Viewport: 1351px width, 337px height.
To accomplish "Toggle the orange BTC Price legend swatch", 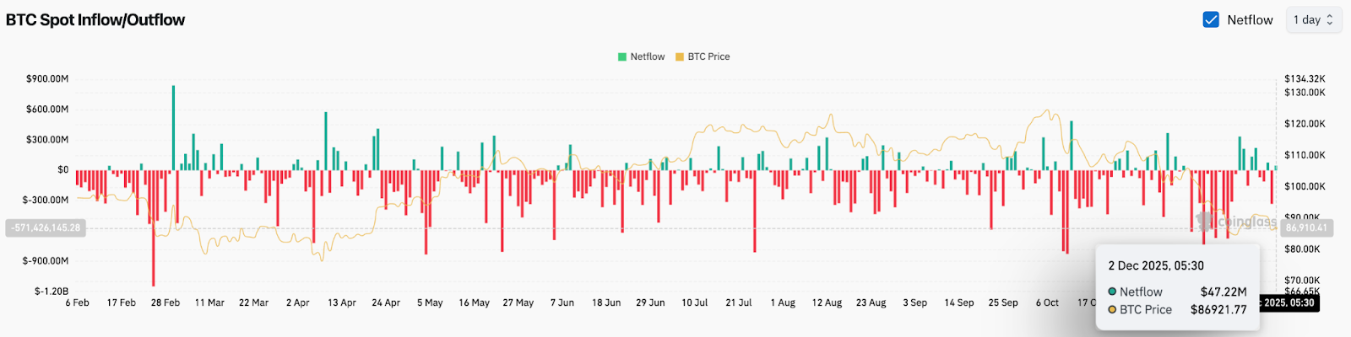I will pyautogui.click(x=680, y=56).
